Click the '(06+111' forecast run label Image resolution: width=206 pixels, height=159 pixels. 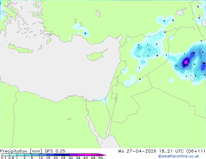(196, 151)
